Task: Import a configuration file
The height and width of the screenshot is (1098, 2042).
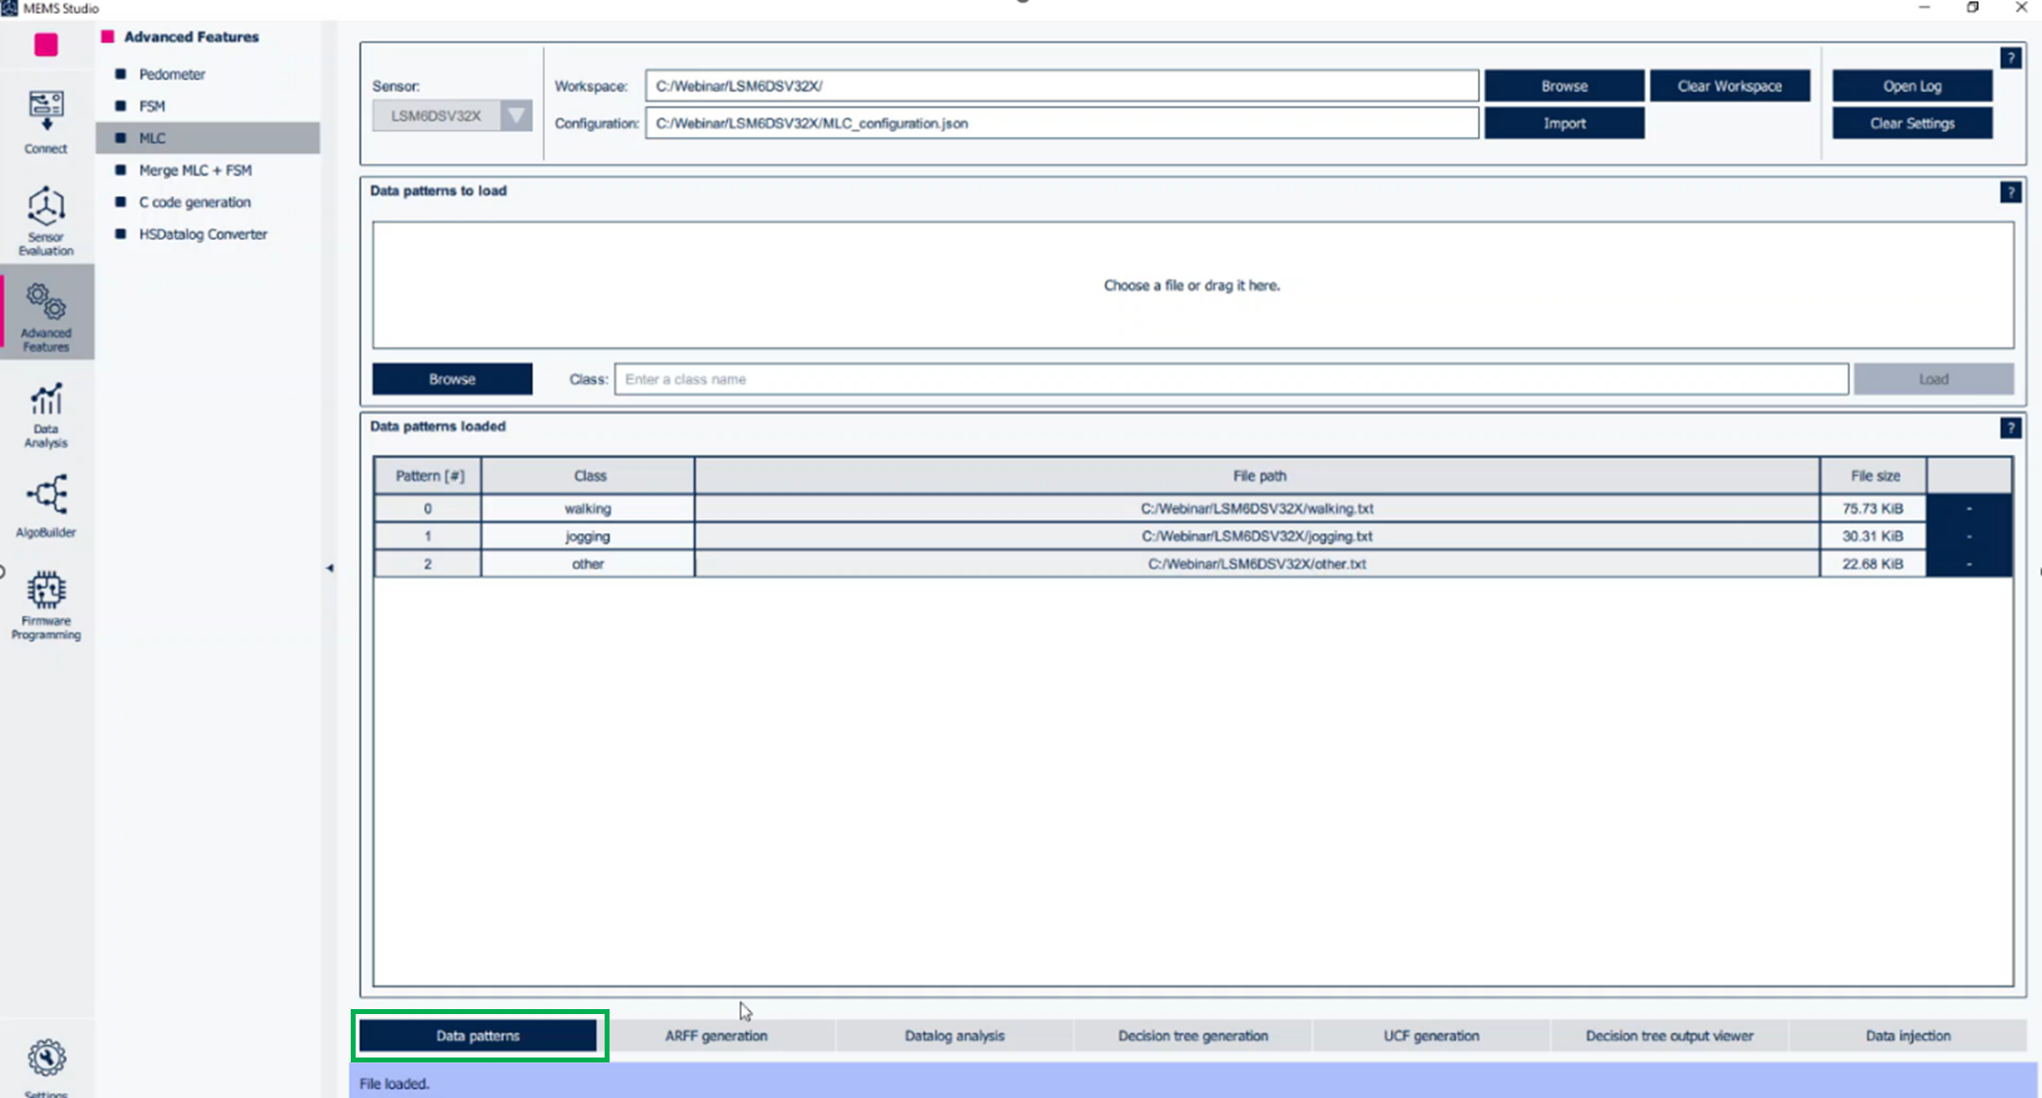Action: coord(1564,122)
